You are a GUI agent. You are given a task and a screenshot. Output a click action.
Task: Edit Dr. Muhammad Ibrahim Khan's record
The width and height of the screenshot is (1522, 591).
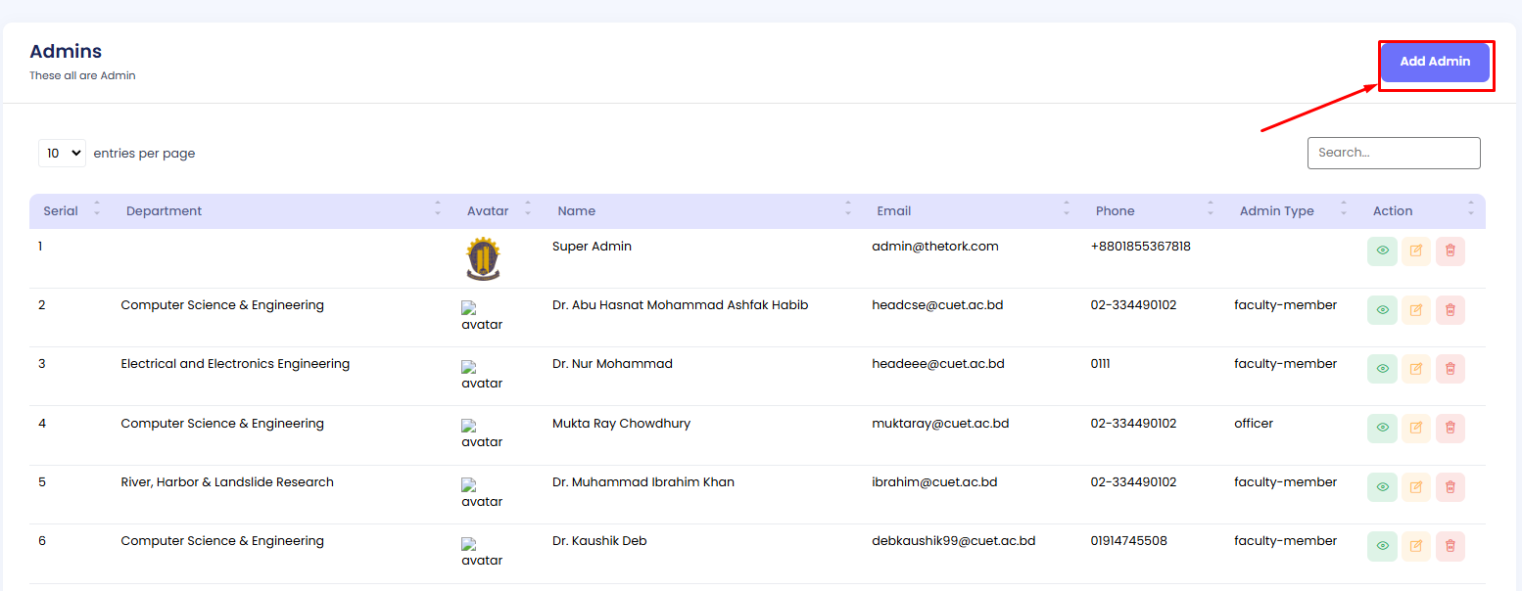[1415, 487]
